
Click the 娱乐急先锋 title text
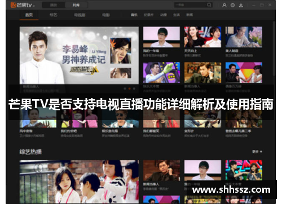110,131
